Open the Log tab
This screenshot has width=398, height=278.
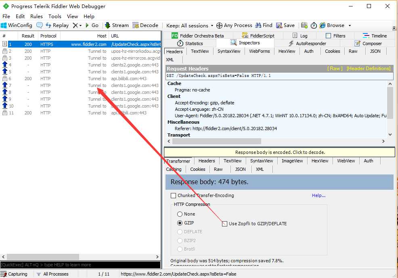click(x=300, y=36)
